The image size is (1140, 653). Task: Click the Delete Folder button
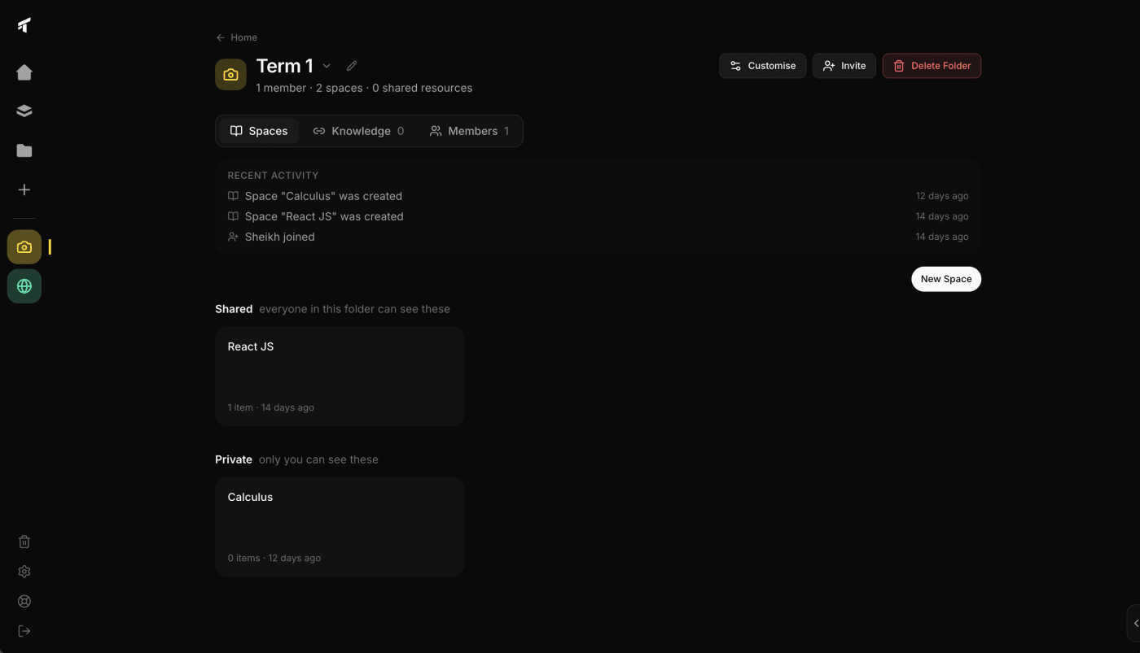pyautogui.click(x=932, y=66)
